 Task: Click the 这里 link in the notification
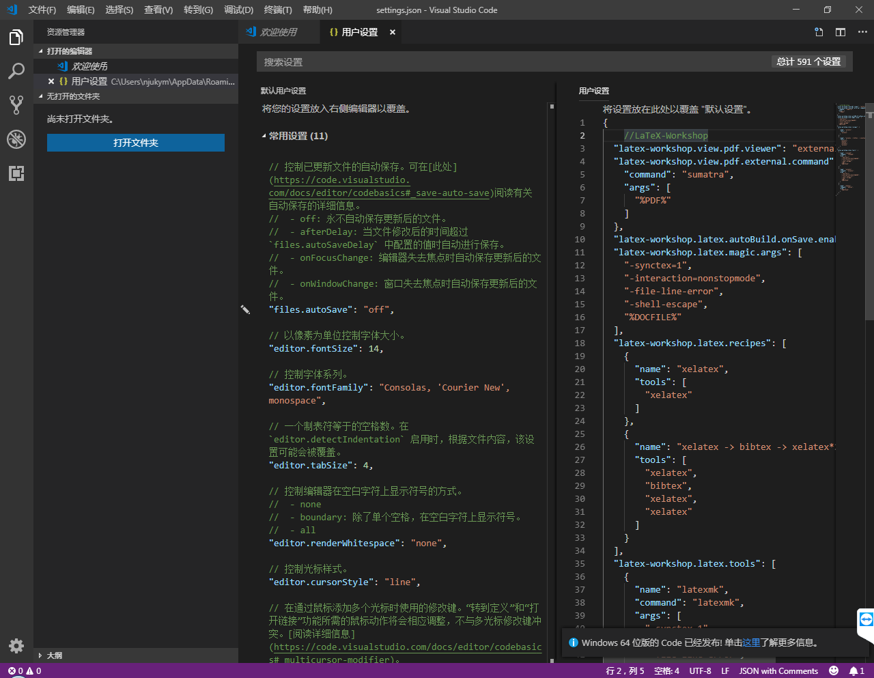coord(751,642)
